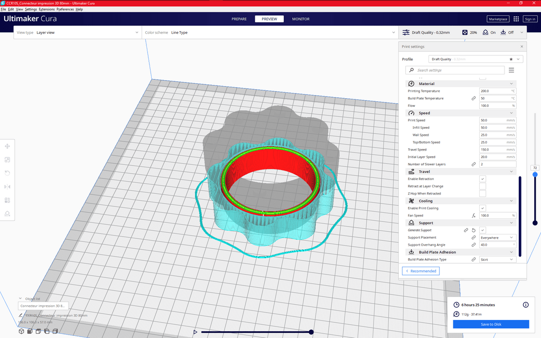The width and height of the screenshot is (541, 338).
Task: Switch to the MONITOR stage tab
Action: 301,19
